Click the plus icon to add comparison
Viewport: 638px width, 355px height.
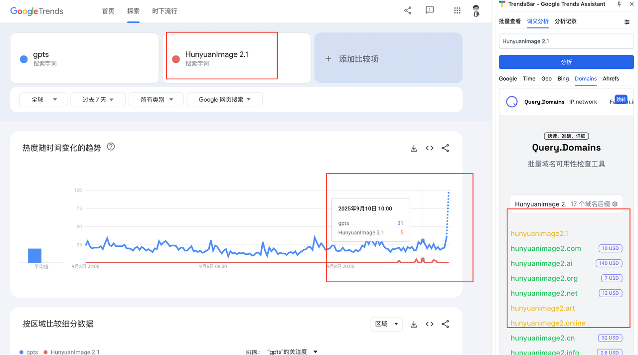(328, 59)
